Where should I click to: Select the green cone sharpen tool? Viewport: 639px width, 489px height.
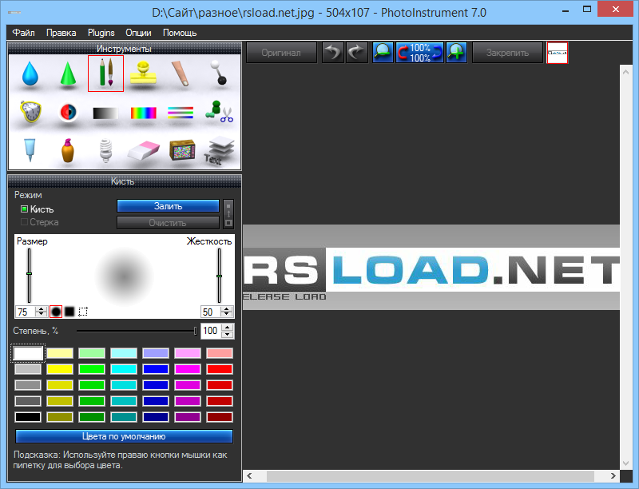pyautogui.click(x=68, y=74)
